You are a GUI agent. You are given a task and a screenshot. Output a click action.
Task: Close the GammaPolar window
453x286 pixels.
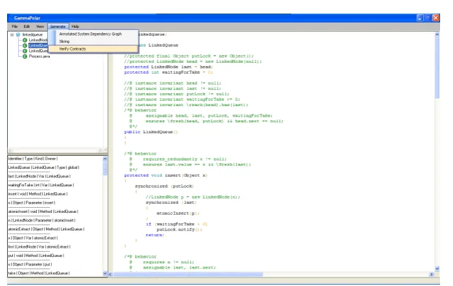click(436, 18)
